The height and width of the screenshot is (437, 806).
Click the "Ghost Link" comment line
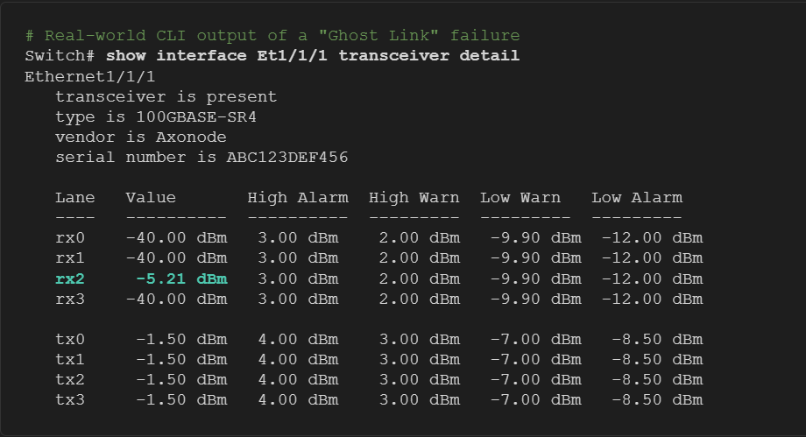click(x=272, y=36)
